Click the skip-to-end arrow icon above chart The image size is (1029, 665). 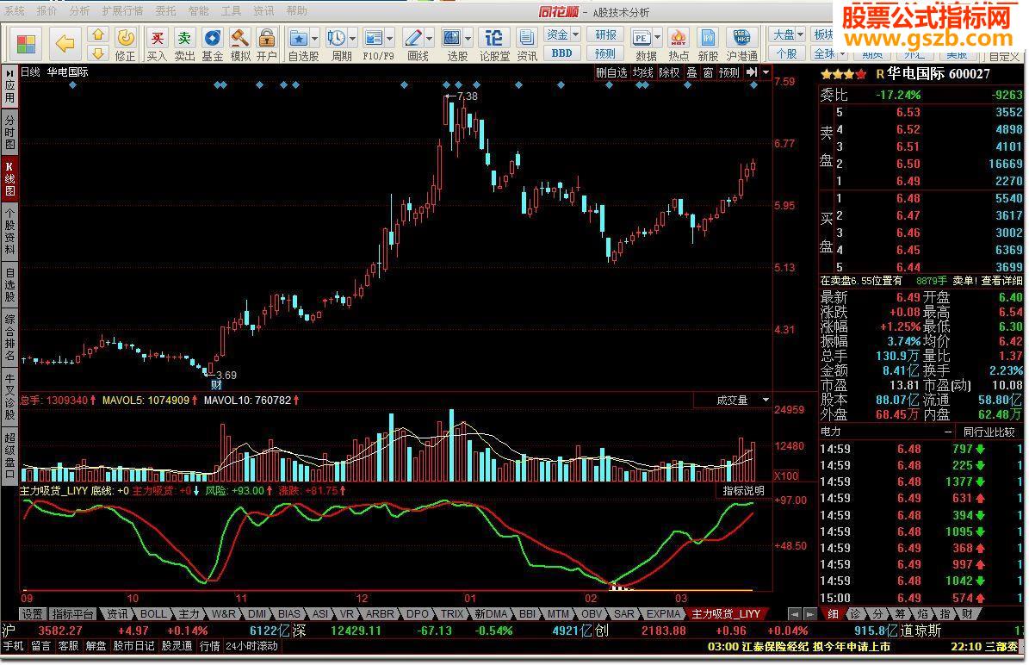click(752, 72)
